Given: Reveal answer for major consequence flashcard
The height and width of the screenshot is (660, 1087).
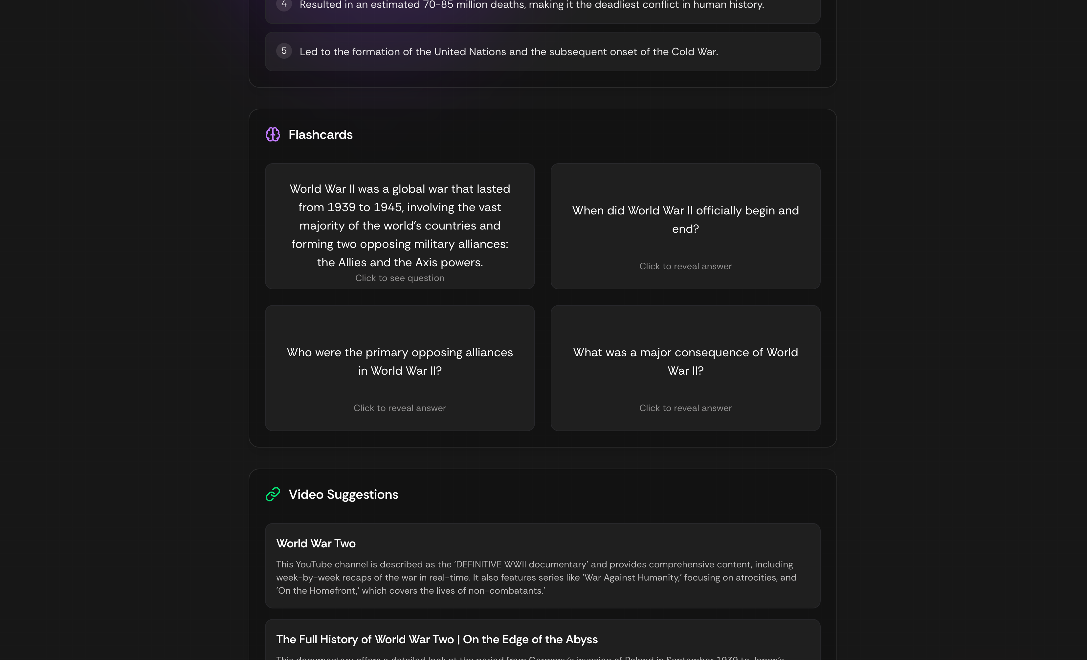Looking at the screenshot, I should [685, 407].
